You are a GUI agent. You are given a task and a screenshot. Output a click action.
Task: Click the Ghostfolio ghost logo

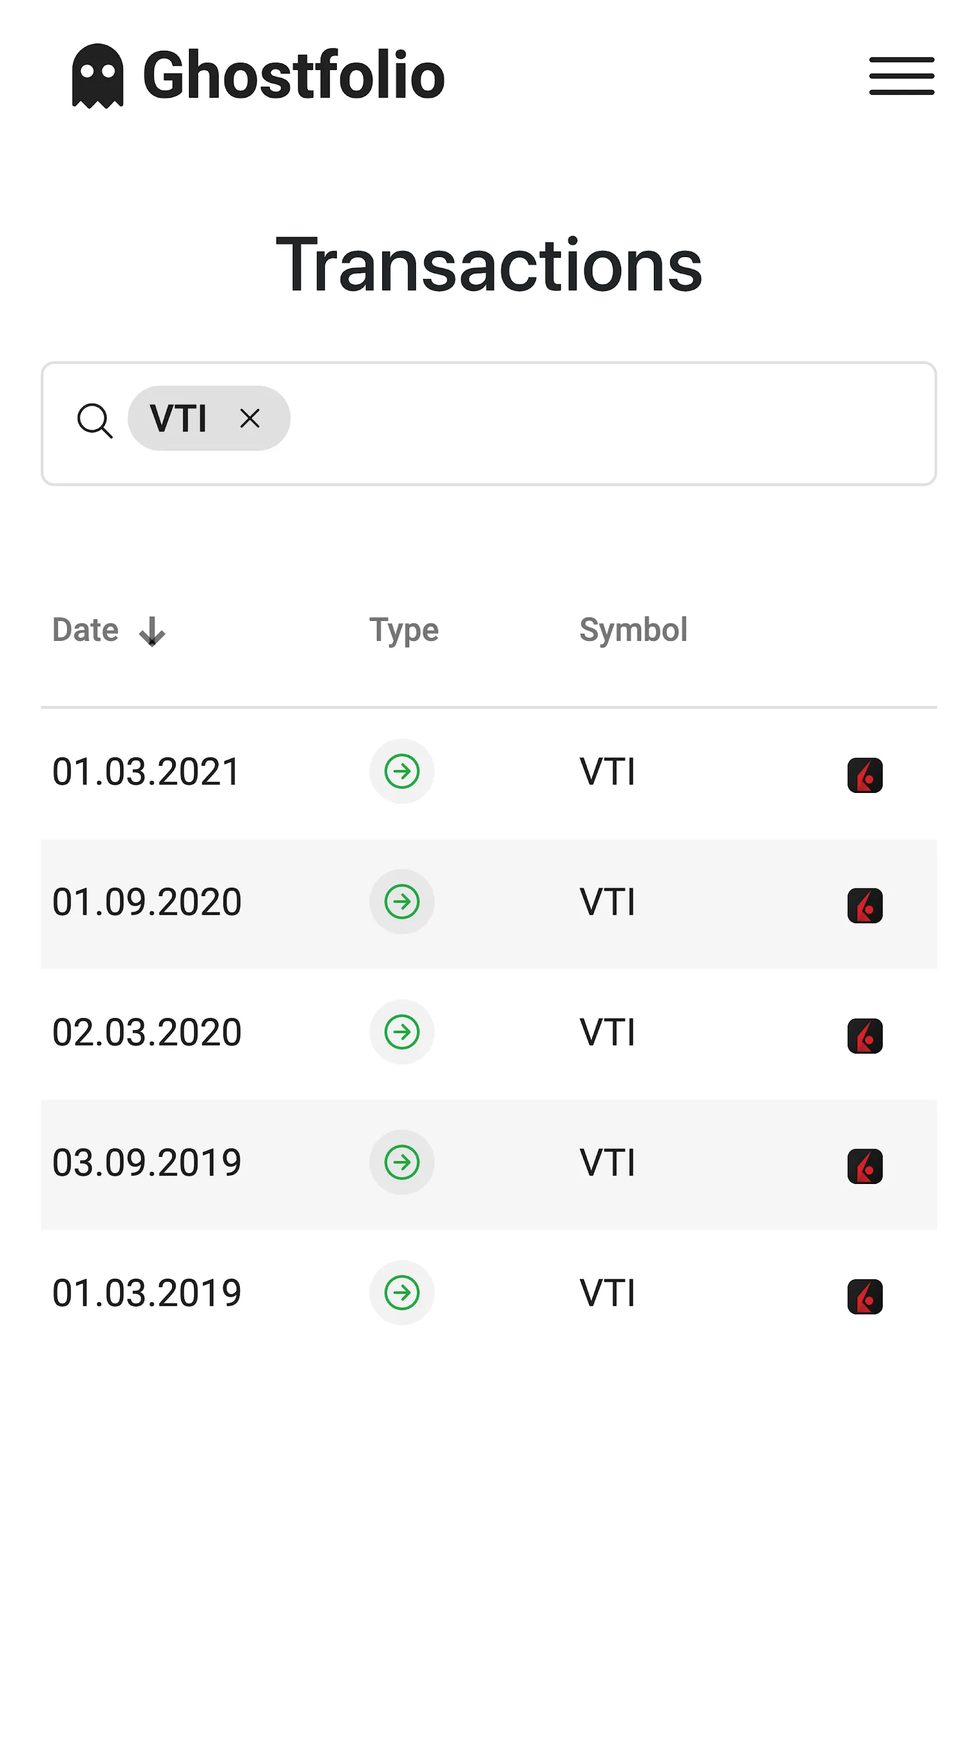98,75
